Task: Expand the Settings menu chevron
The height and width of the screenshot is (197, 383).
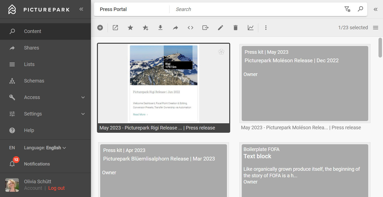Action: (x=83, y=114)
